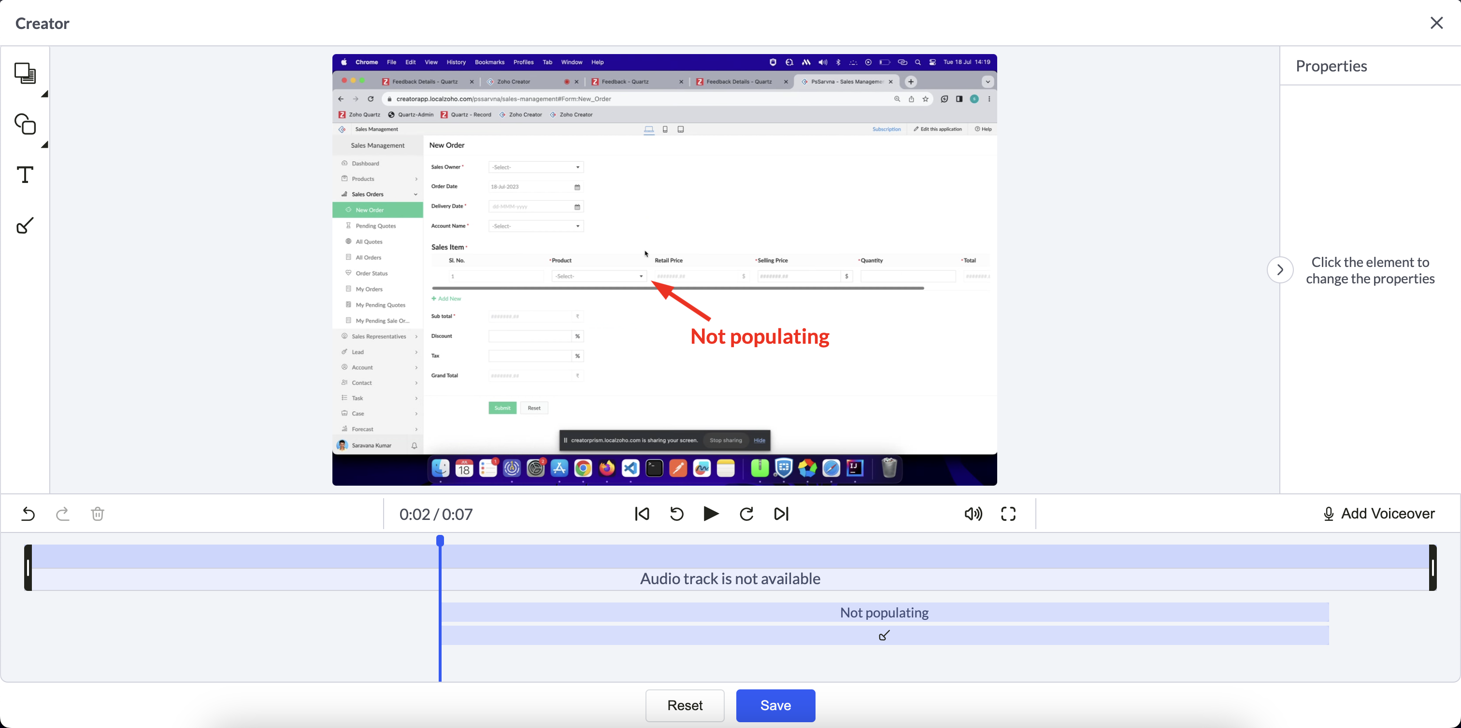
Task: Click the redo arrow icon
Action: 62,514
